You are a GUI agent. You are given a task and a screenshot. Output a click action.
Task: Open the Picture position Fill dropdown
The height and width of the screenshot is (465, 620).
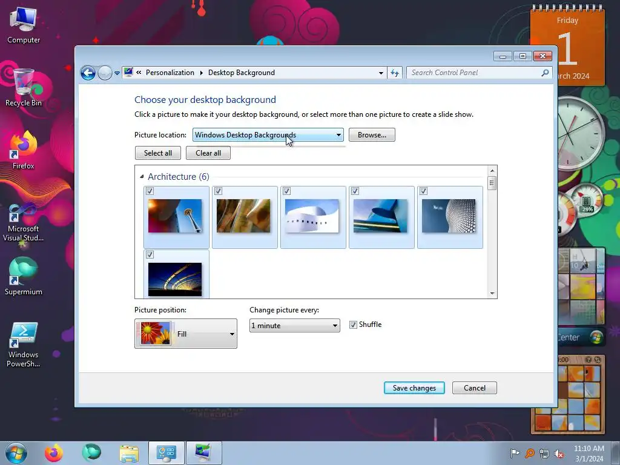186,334
